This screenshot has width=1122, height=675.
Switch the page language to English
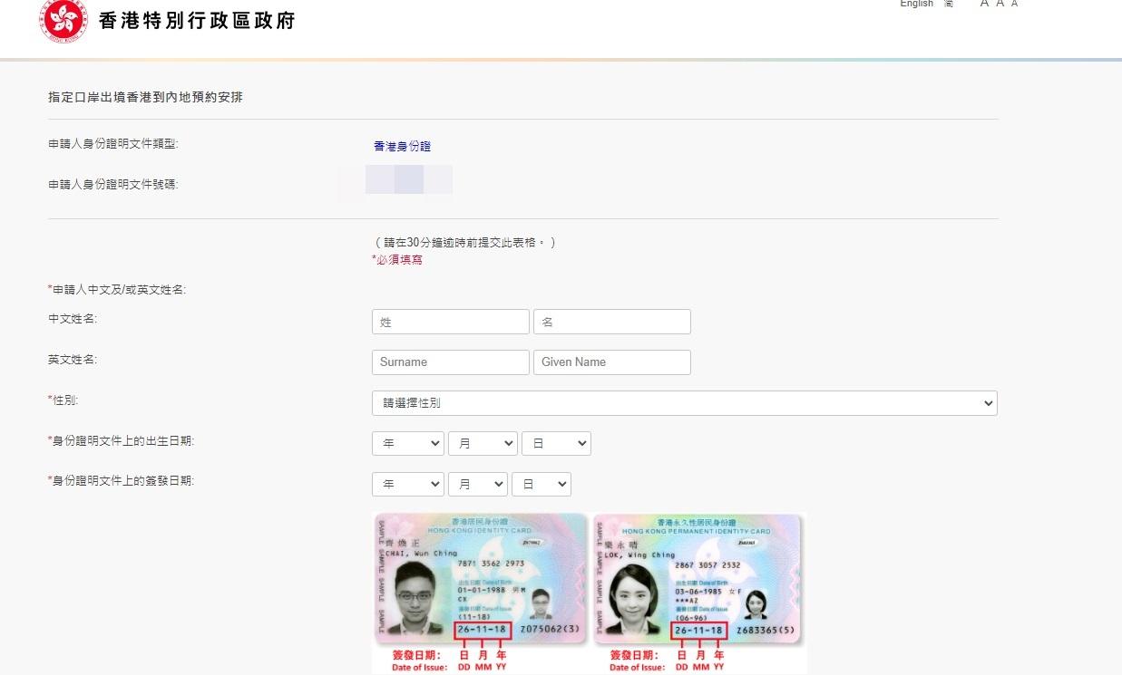916,4
